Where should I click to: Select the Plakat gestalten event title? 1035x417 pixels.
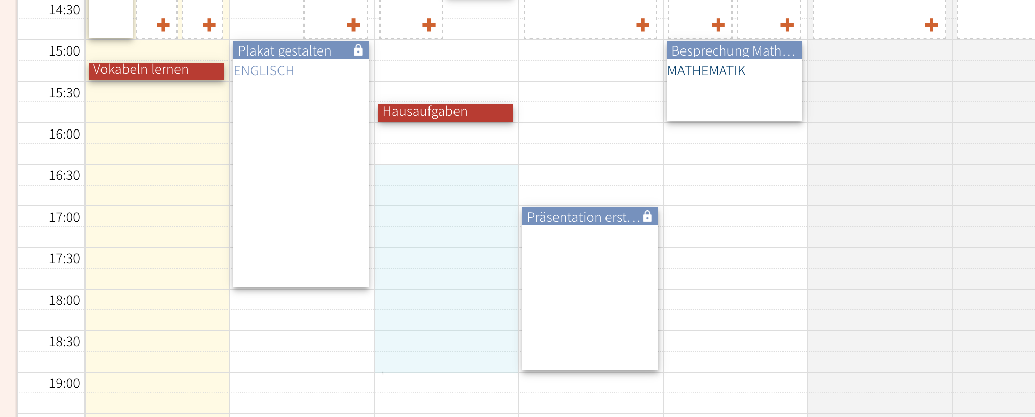pos(285,51)
